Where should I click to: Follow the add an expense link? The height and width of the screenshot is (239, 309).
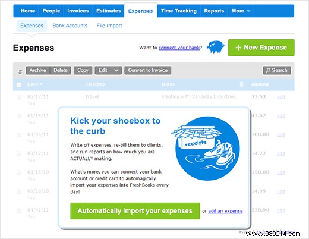pyautogui.click(x=225, y=211)
